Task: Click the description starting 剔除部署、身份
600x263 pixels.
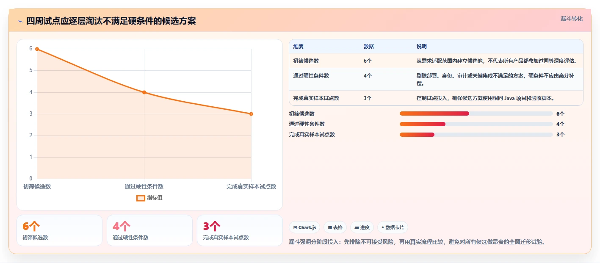Action: 496,80
